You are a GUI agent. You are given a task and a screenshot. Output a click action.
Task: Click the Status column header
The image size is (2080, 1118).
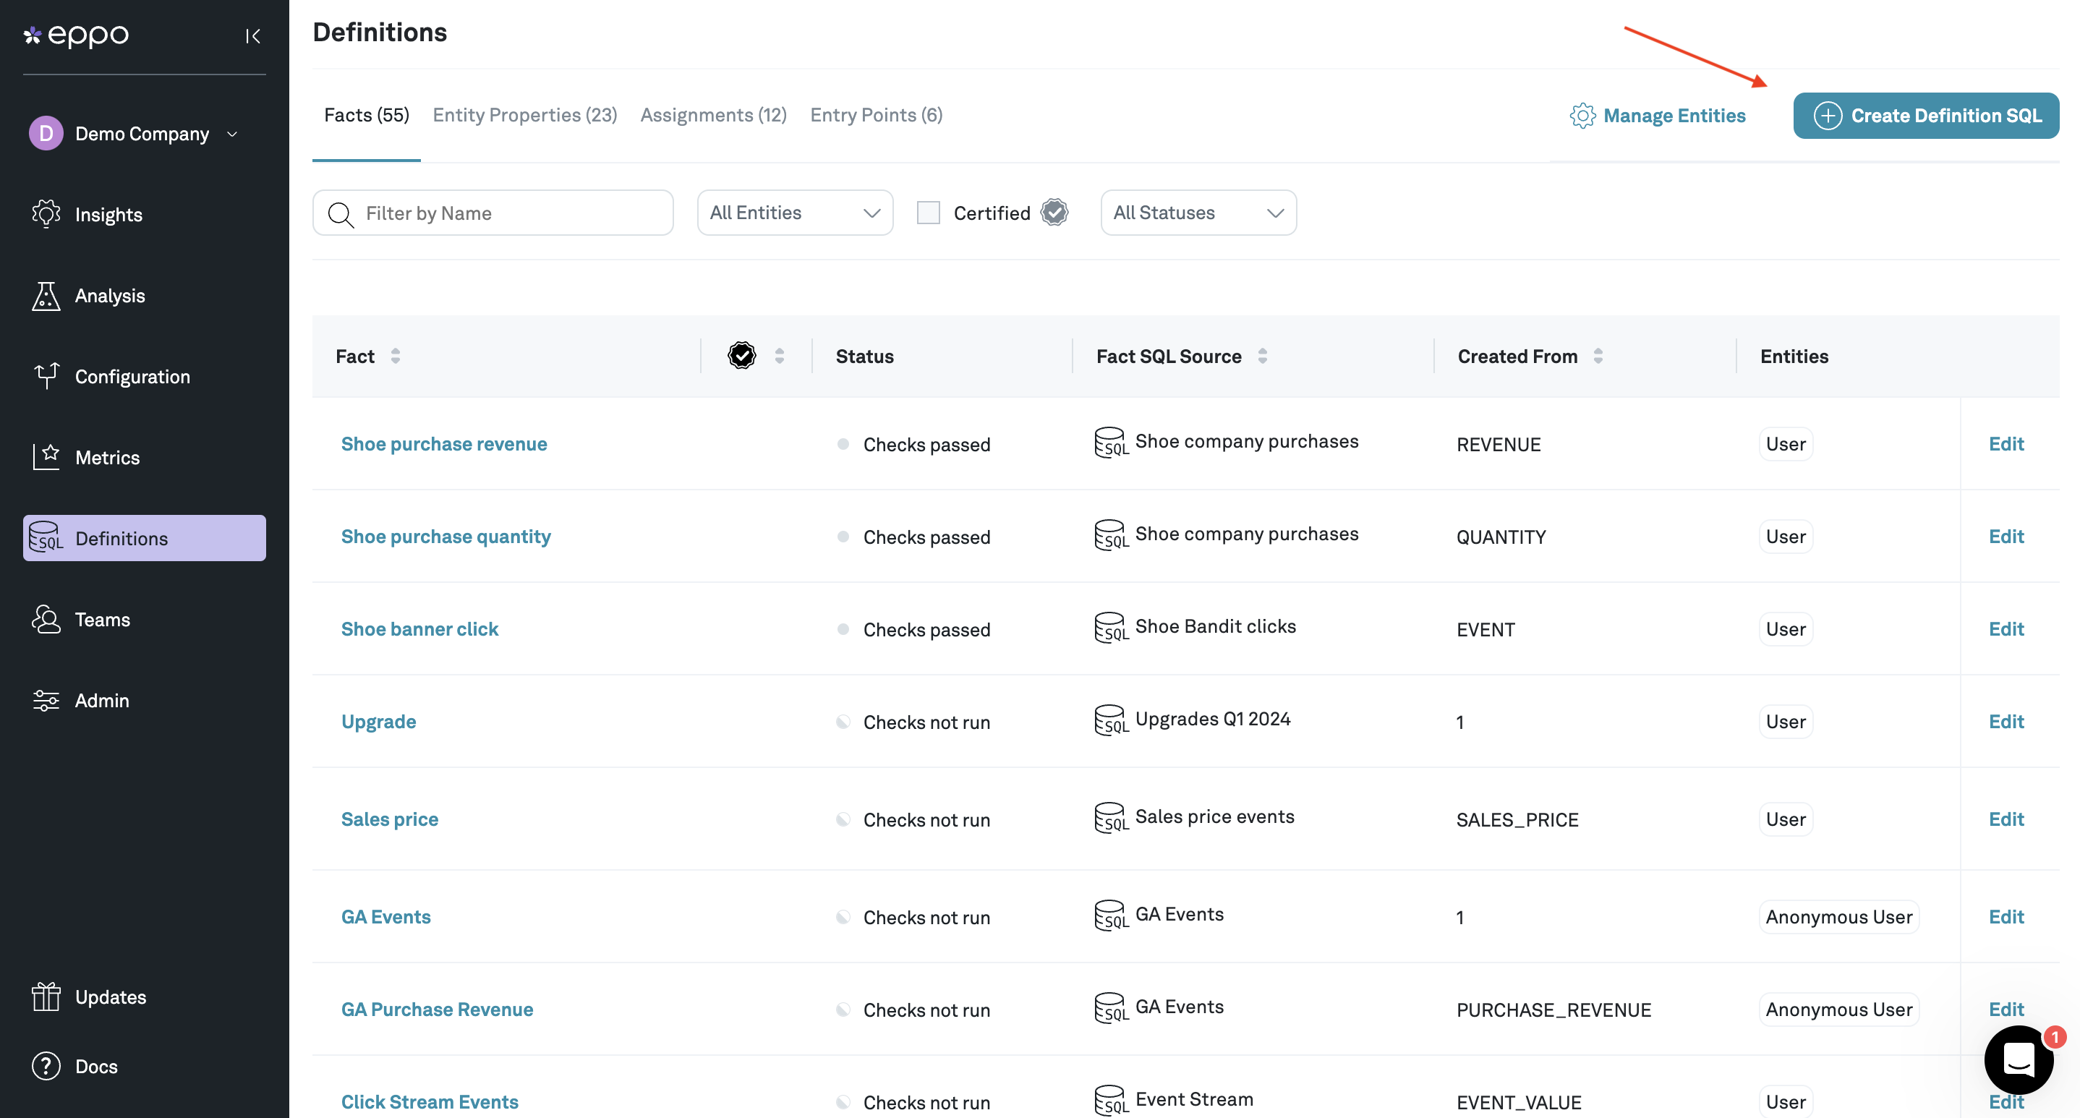coord(864,355)
